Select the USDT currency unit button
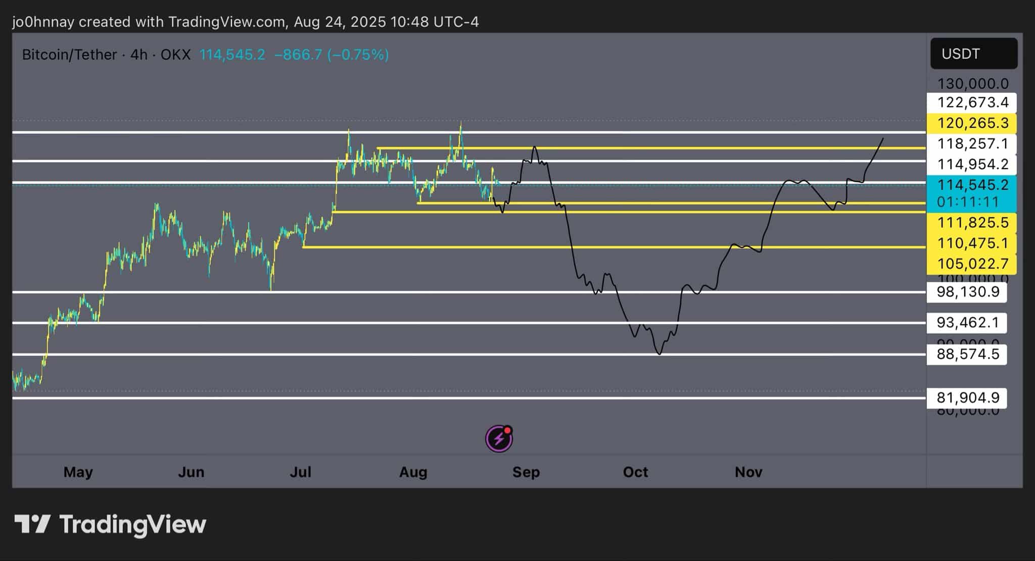The height and width of the screenshot is (561, 1035). [973, 54]
